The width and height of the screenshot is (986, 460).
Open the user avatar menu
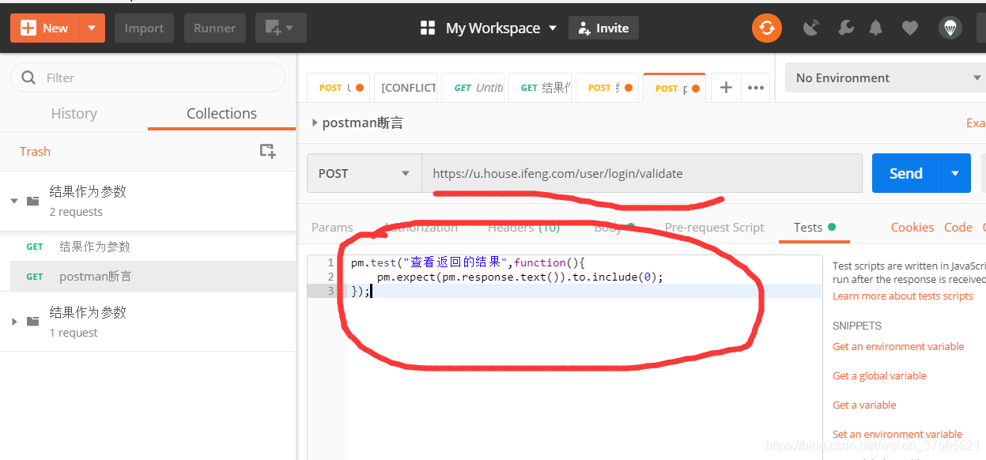[950, 28]
